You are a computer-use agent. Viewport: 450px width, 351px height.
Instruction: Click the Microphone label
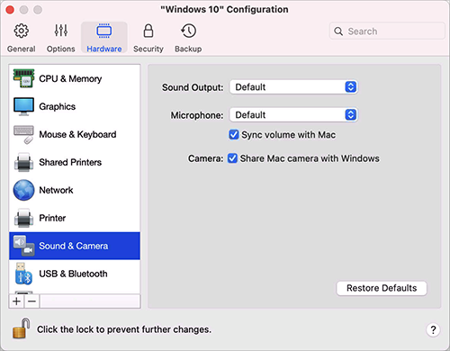pyautogui.click(x=197, y=115)
